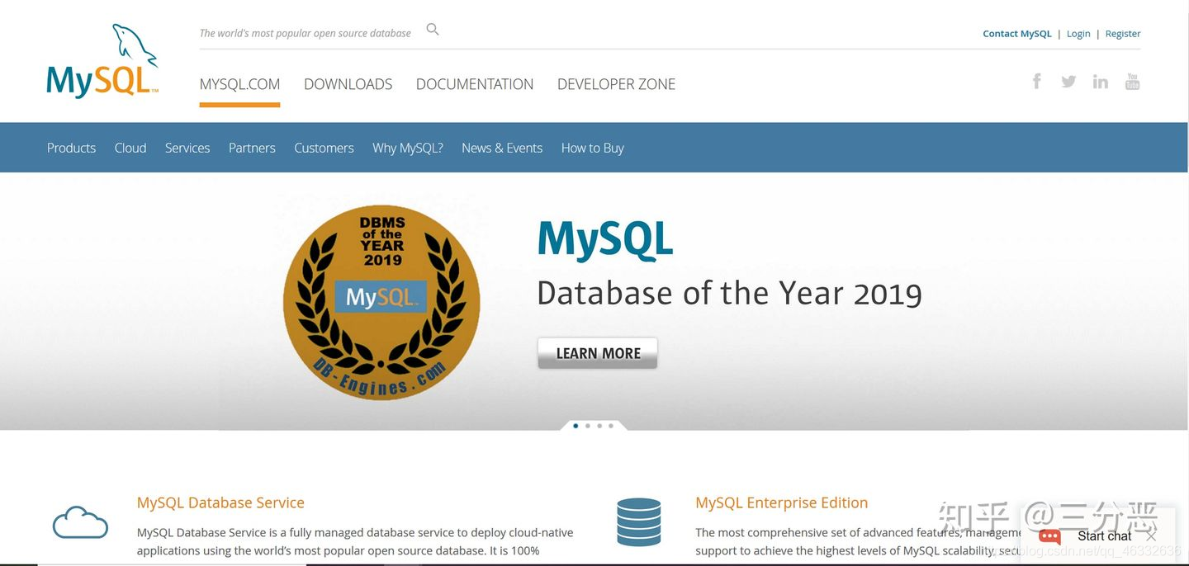1189x566 pixels.
Task: Open the Customers menu
Action: (x=324, y=148)
